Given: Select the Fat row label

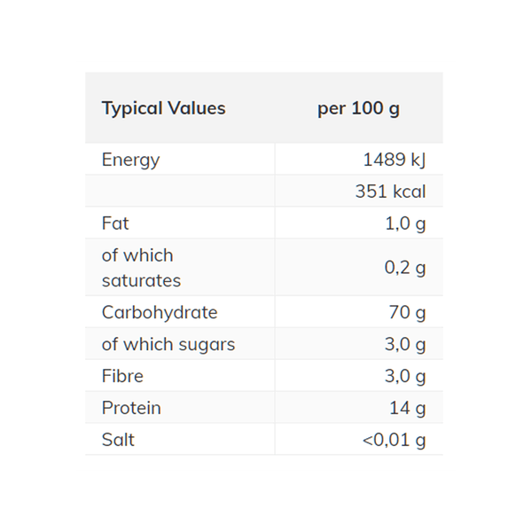Looking at the screenshot, I should pyautogui.click(x=115, y=223).
